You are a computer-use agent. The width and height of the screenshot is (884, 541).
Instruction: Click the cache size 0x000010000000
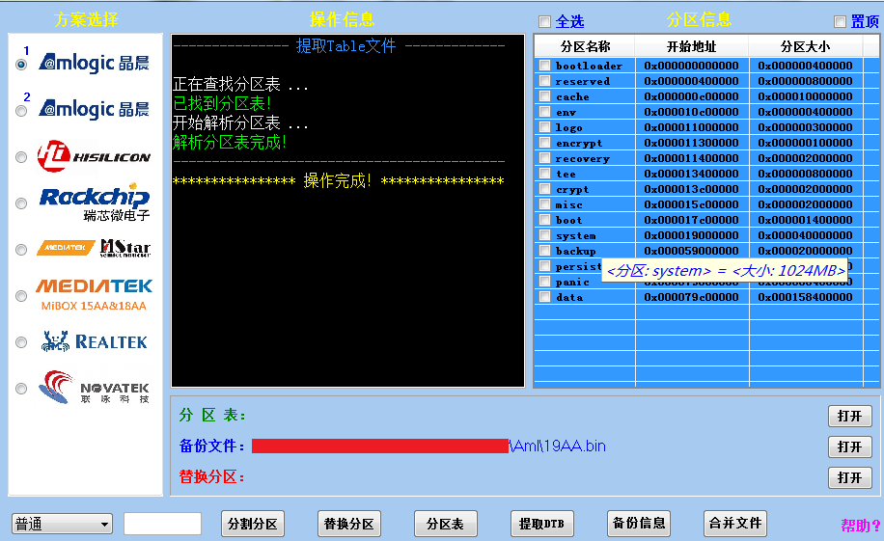click(805, 96)
